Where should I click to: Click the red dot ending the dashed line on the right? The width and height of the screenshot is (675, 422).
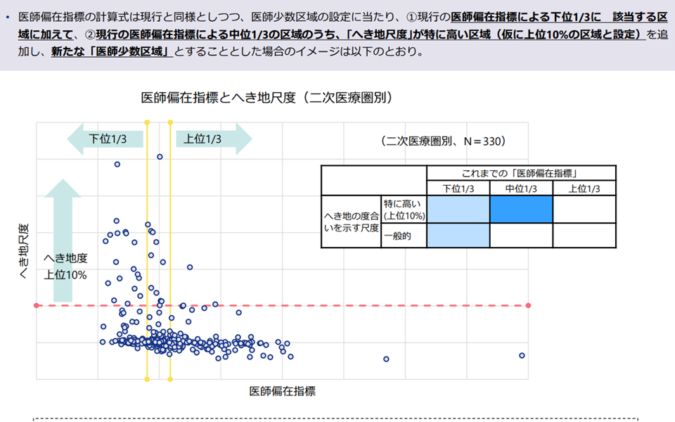click(528, 305)
